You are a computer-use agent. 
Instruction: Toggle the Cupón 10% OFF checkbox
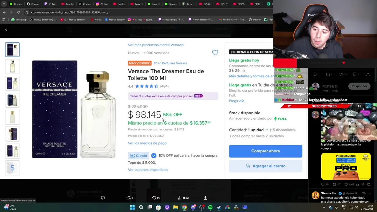pyautogui.click(x=154, y=155)
